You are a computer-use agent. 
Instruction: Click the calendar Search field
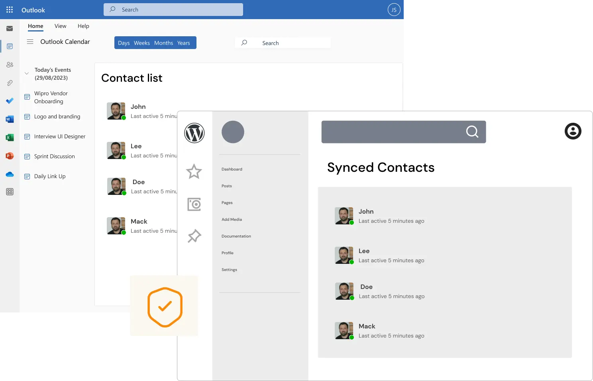click(283, 43)
